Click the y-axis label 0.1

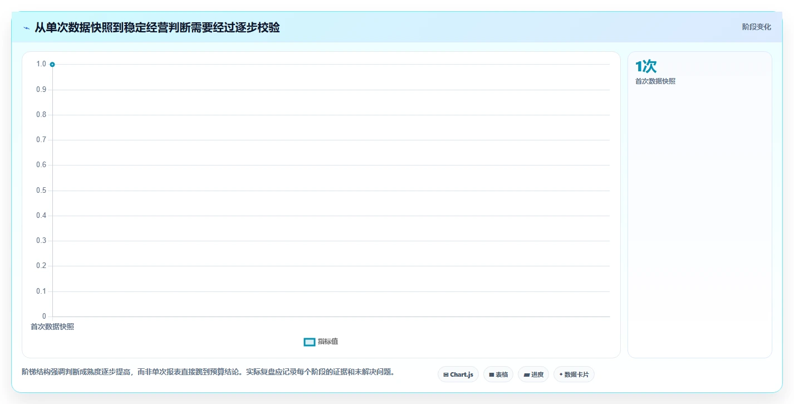coord(41,291)
